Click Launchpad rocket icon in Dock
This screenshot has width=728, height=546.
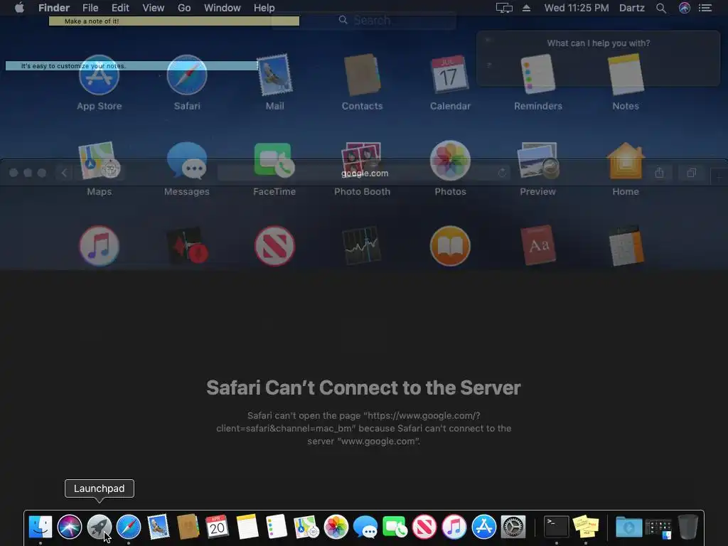pyautogui.click(x=100, y=527)
